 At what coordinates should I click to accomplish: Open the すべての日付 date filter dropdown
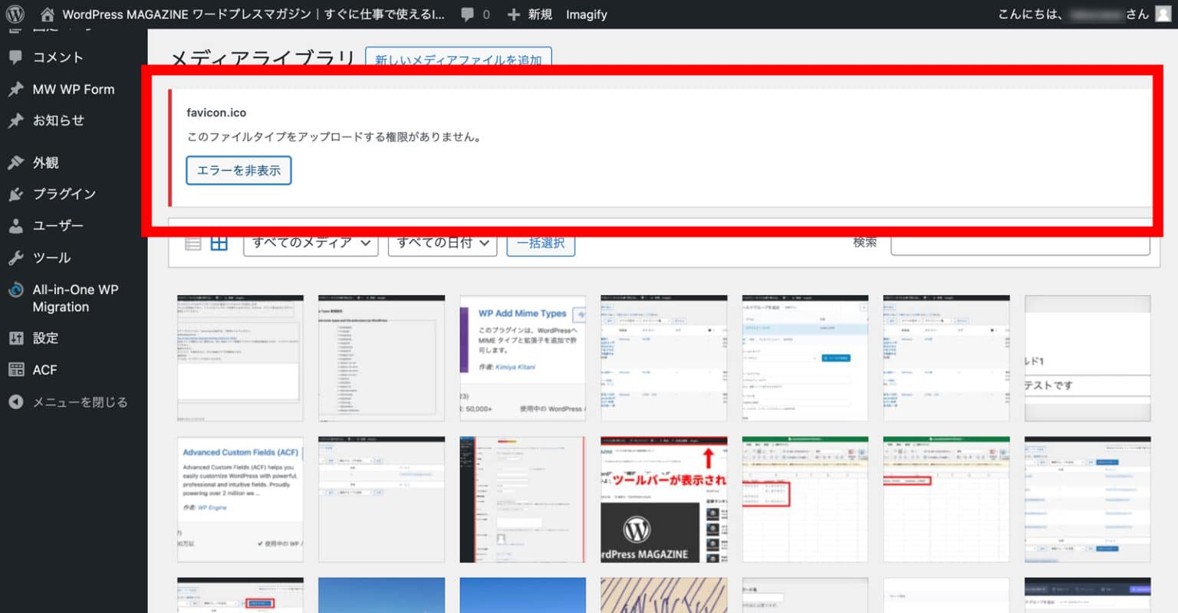point(442,242)
